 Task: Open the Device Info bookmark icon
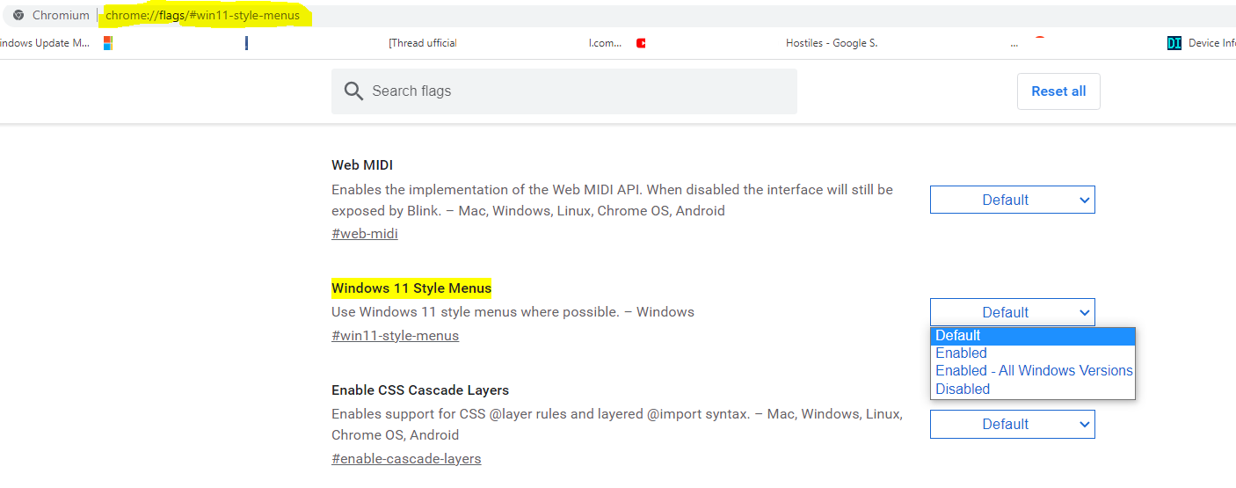click(x=1174, y=43)
